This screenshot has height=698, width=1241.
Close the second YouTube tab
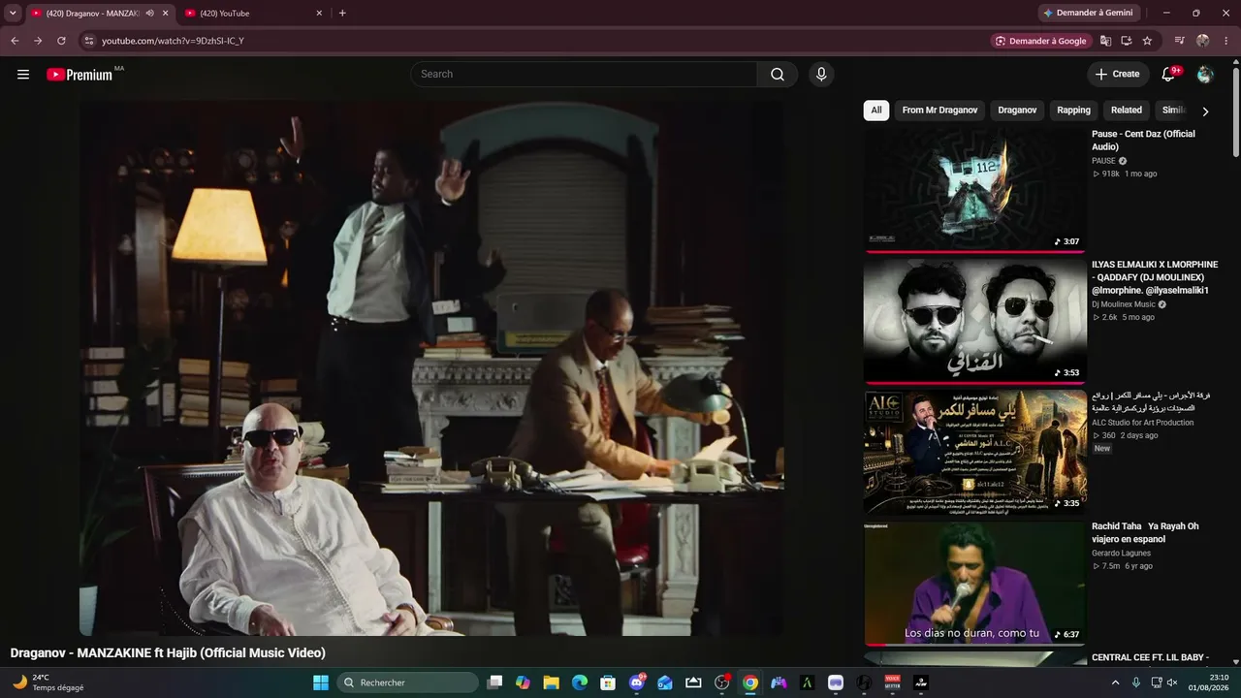pyautogui.click(x=319, y=13)
